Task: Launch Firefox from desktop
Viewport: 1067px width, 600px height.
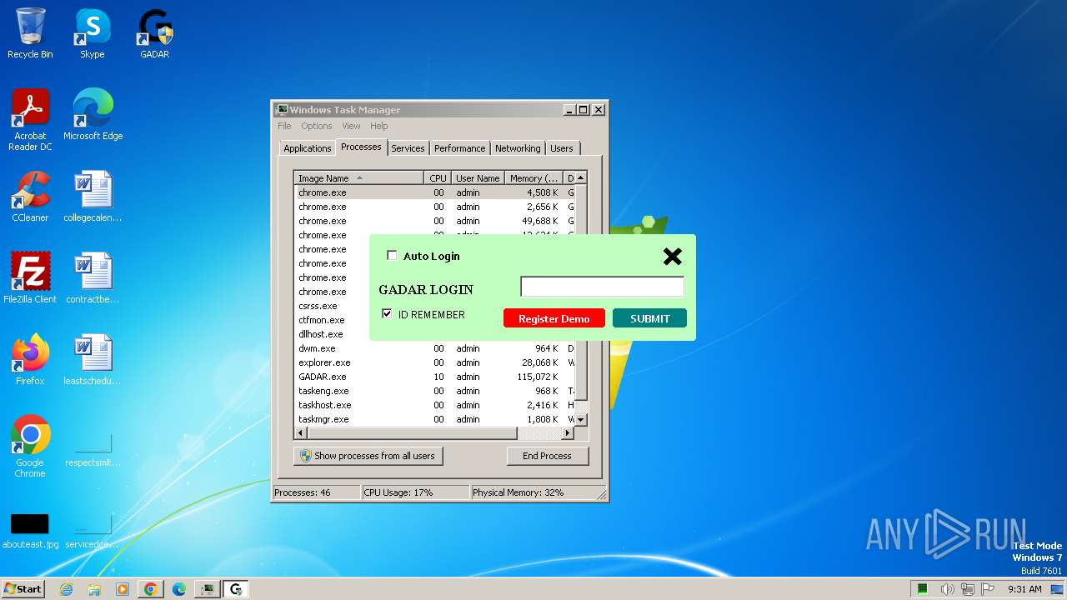Action: tap(30, 359)
